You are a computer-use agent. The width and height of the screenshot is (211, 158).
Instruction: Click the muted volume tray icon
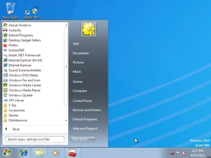[x=184, y=153]
